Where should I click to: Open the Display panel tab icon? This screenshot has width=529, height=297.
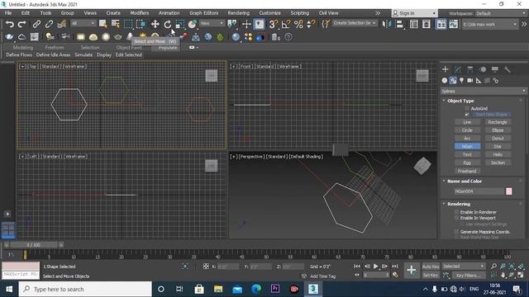pos(495,69)
